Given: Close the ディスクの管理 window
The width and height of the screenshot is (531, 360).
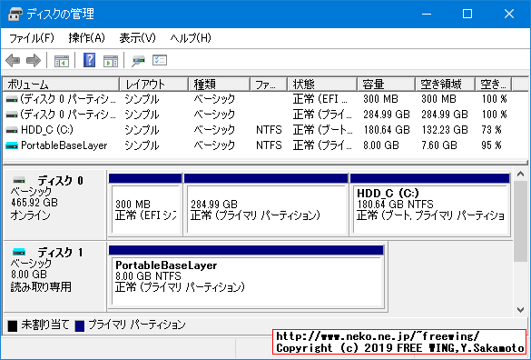Looking at the screenshot, I should 509,14.
